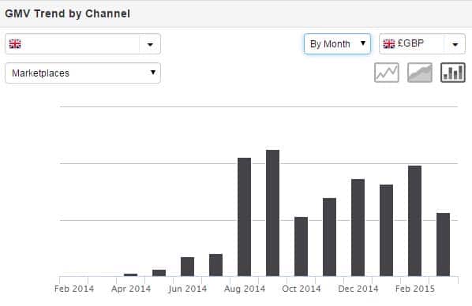Click the June 2014 bar
The height and width of the screenshot is (306, 472).
tap(188, 267)
